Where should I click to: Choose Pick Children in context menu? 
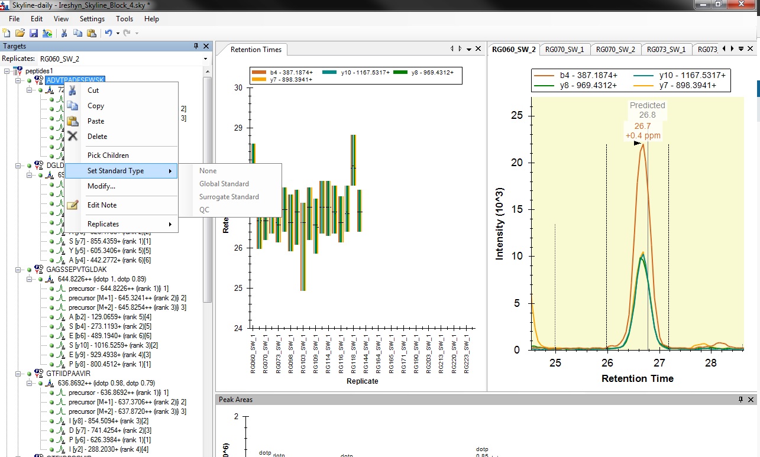(108, 155)
